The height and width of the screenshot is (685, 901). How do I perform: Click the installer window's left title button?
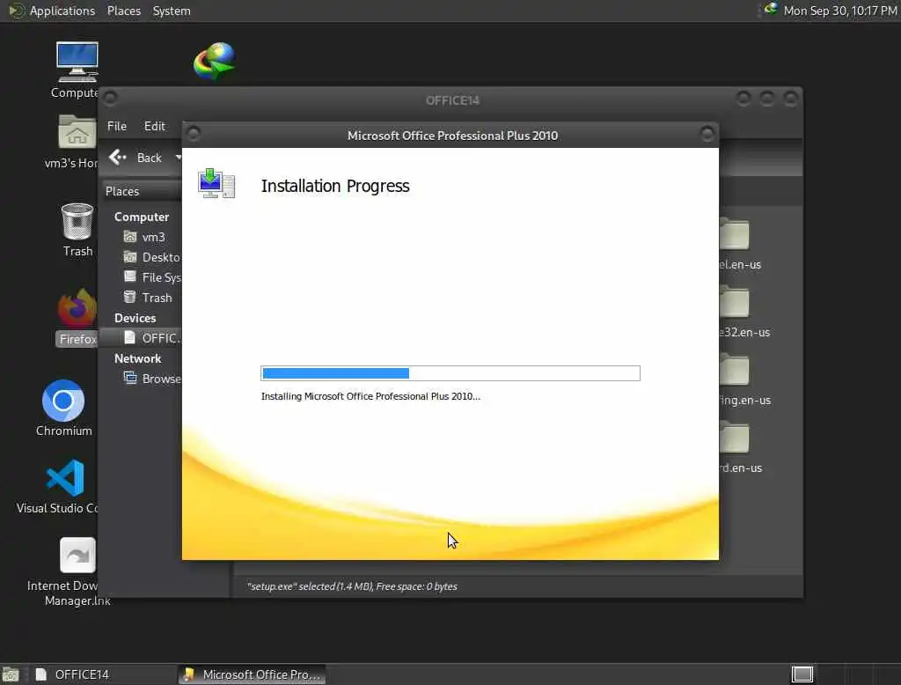tap(194, 134)
